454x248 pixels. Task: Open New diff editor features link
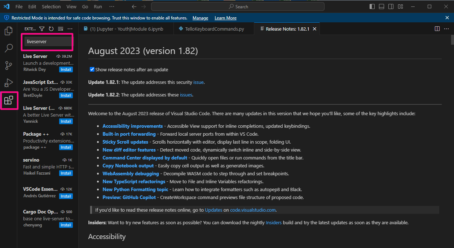(129, 150)
